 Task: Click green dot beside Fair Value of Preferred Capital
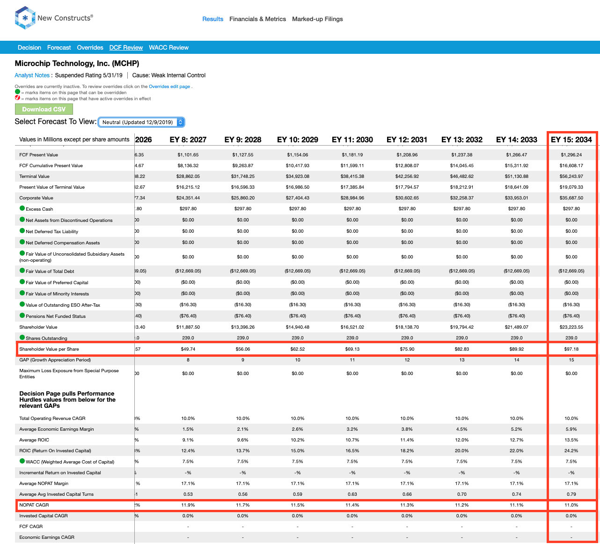tap(22, 282)
